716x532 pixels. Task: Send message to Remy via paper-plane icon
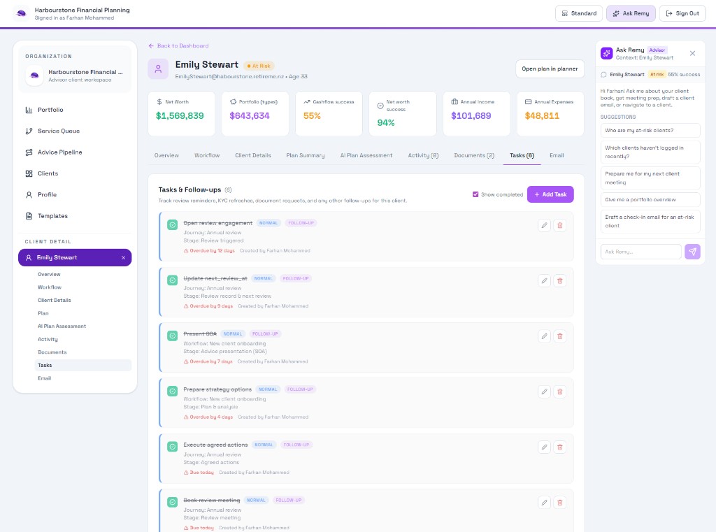pyautogui.click(x=692, y=252)
